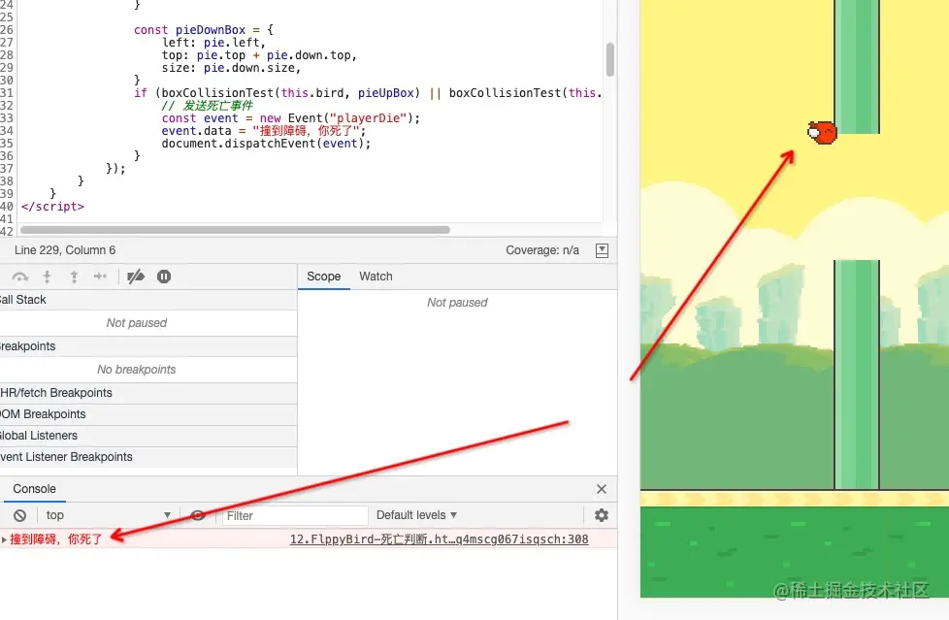Screen dimensions: 949x620
Task: Click 'const event = new Event' line
Action: pyautogui.click(x=290, y=118)
